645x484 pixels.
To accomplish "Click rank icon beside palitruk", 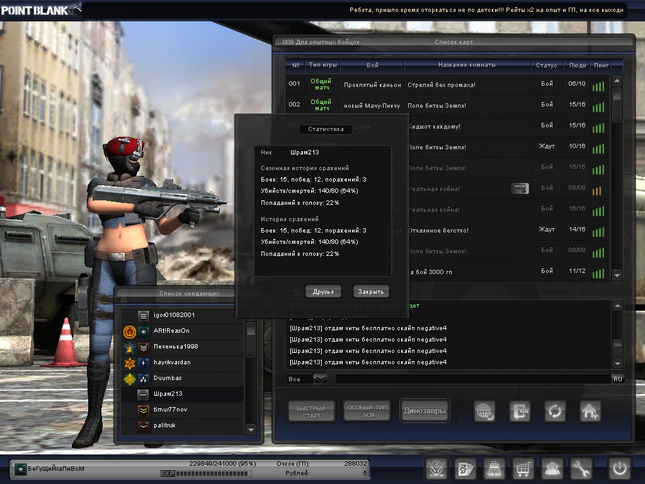I will tap(143, 425).
